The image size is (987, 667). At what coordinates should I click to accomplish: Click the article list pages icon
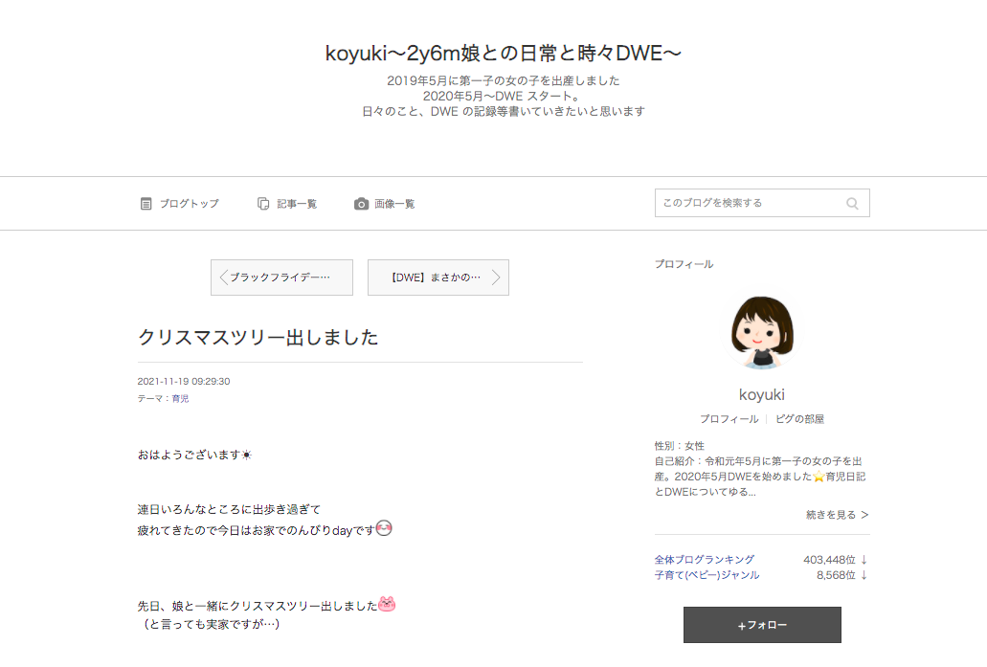263,204
